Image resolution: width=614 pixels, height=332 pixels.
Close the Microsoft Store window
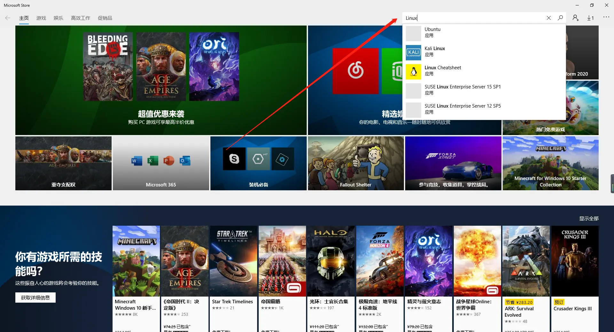(x=607, y=5)
